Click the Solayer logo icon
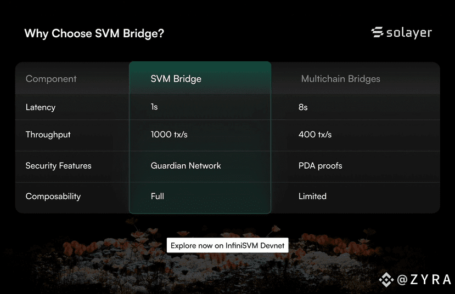Image resolution: width=455 pixels, height=294 pixels. coord(377,32)
